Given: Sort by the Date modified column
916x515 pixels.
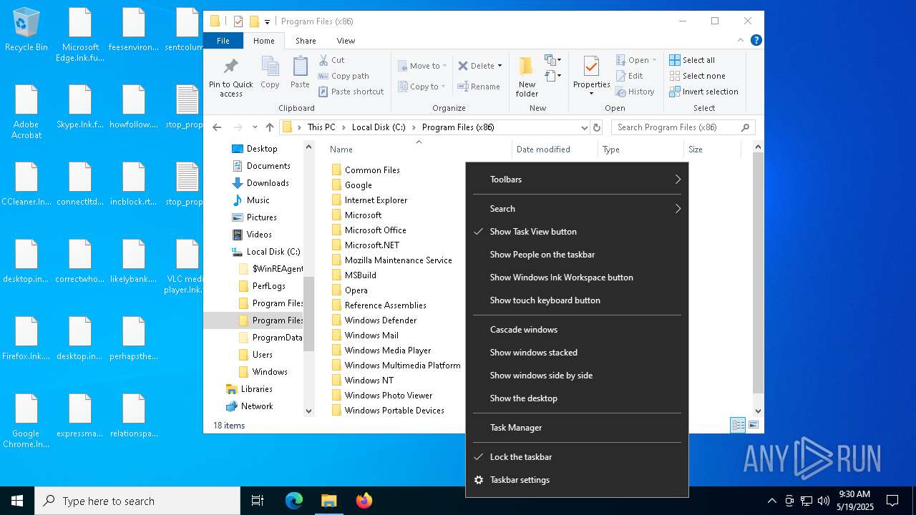Looking at the screenshot, I should click(x=543, y=149).
